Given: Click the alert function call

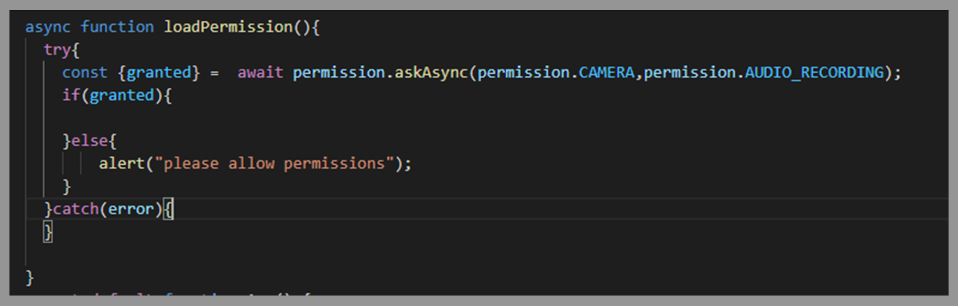Looking at the screenshot, I should point(122,164).
